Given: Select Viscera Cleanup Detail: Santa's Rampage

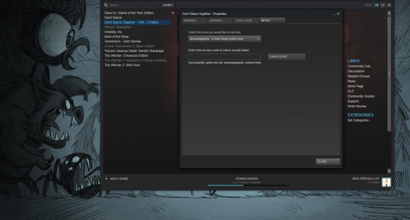Looking at the screenshot, I should point(134,51).
